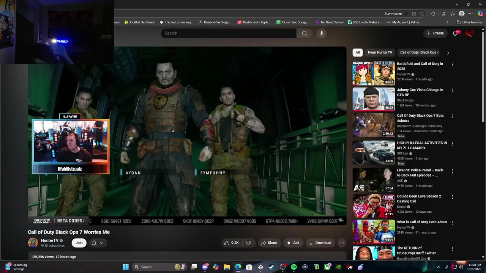This screenshot has height=273, width=486.
Task: Open the split screen icon in address bar
Action: (x=414, y=14)
